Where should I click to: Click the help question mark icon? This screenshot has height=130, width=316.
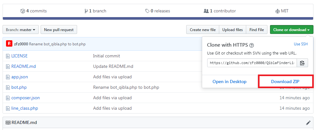[x=251, y=45]
